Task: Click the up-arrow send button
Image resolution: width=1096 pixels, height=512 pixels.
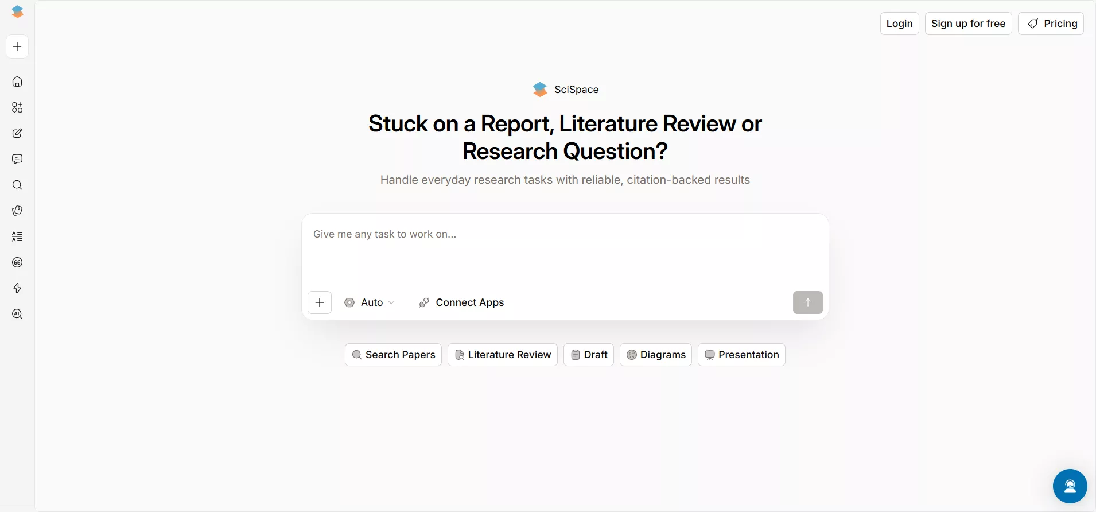Action: (x=808, y=302)
